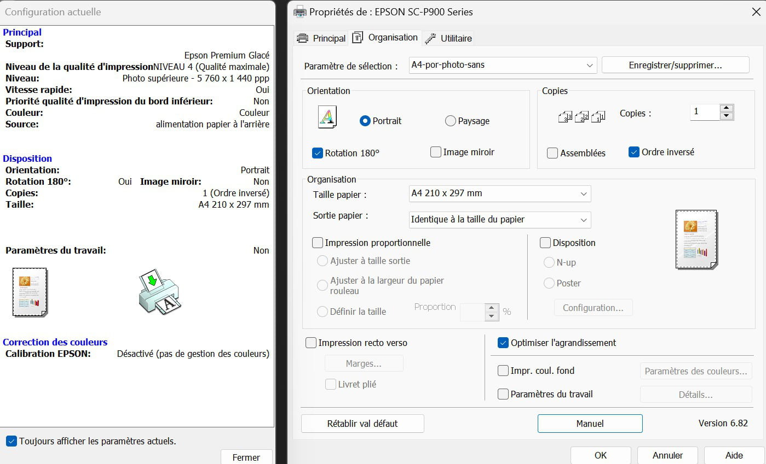Confirm with the OK button
Image resolution: width=766 pixels, height=464 pixels.
coord(601,455)
